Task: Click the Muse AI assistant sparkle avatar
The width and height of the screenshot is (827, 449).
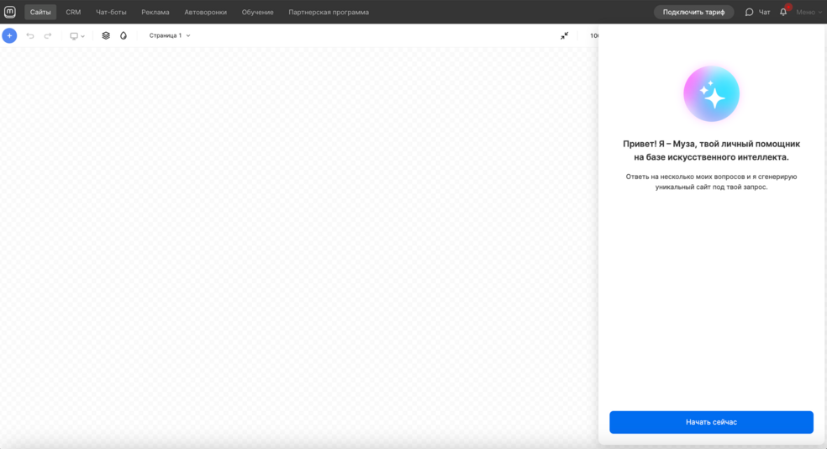Action: (x=712, y=94)
